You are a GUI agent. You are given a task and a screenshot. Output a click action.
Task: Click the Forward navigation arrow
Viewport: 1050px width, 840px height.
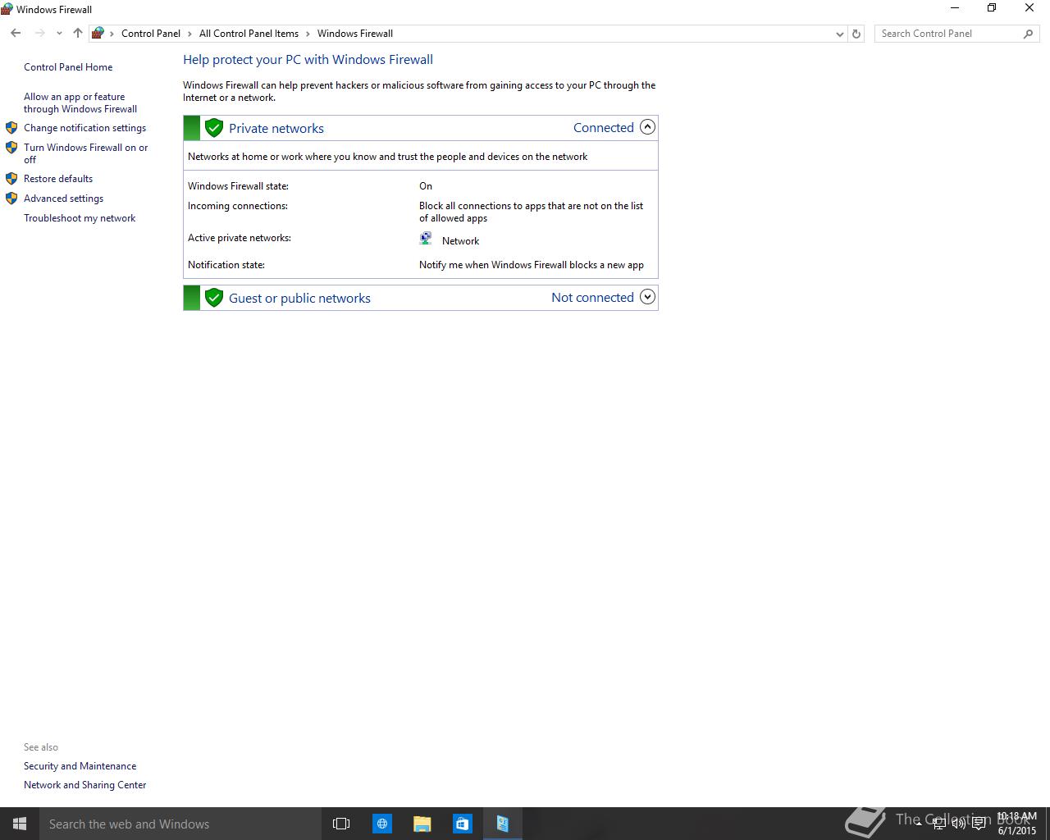pyautogui.click(x=39, y=34)
